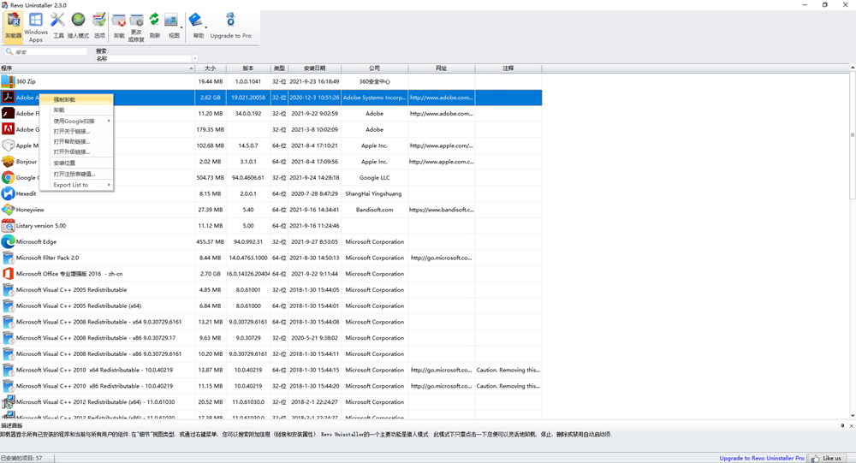Click the thumbs-up icon beside Like us

point(816,458)
